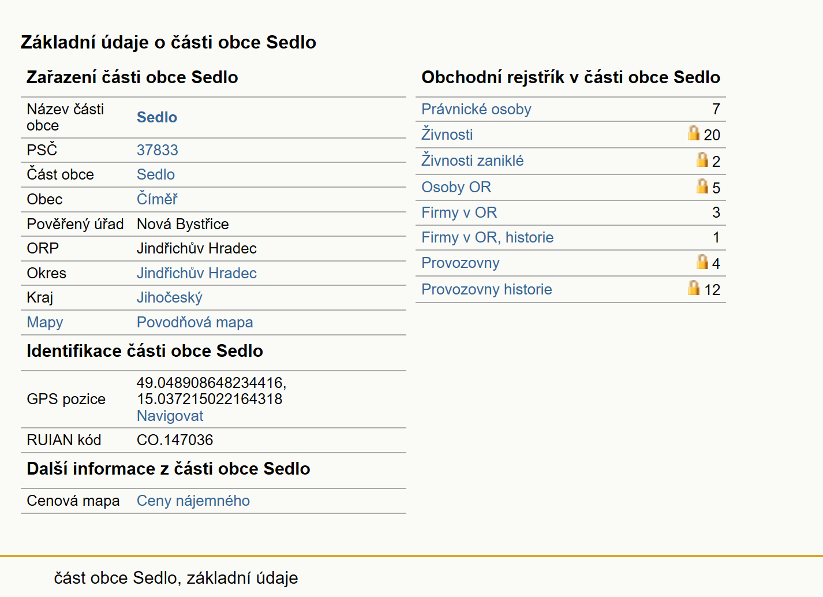Open the Povodňová mapa link
The height and width of the screenshot is (597, 823).
pyautogui.click(x=194, y=322)
